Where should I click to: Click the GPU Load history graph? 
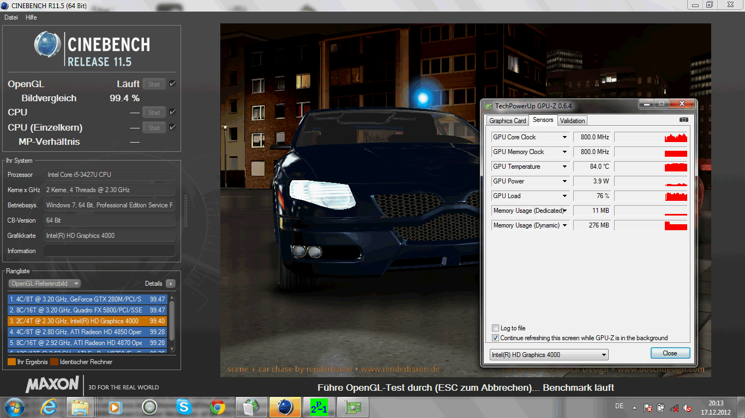pyautogui.click(x=651, y=196)
